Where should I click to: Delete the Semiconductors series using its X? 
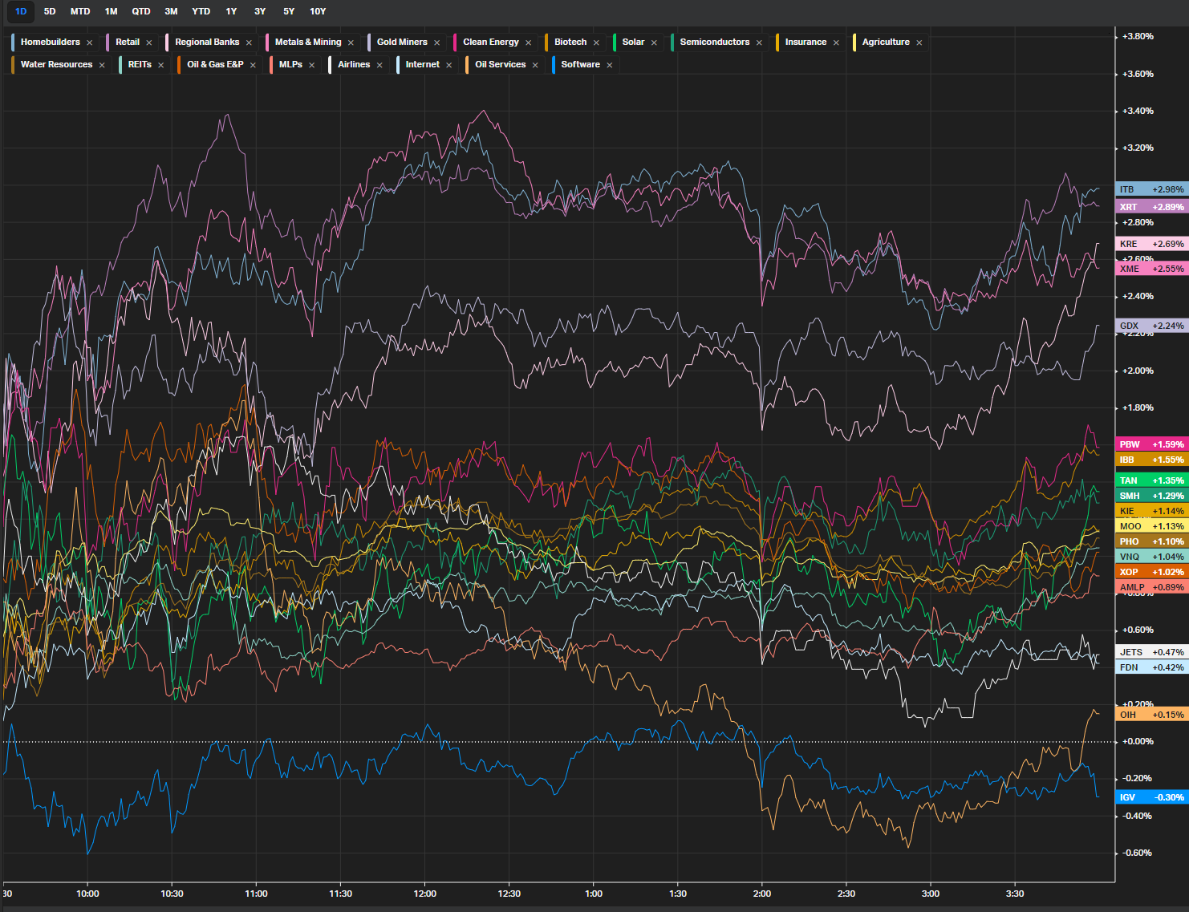[x=759, y=43]
